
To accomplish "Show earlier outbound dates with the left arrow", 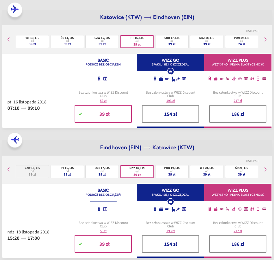I will [x=9, y=39].
